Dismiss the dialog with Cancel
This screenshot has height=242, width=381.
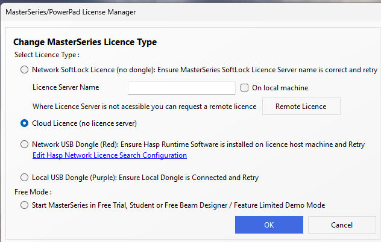coord(341,225)
